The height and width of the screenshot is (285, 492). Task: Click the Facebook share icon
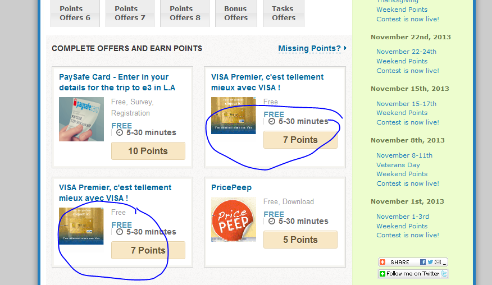tap(423, 262)
